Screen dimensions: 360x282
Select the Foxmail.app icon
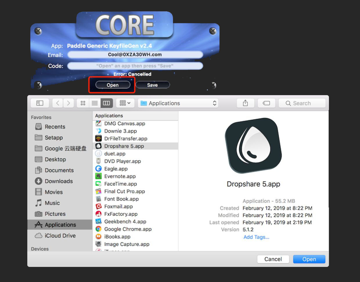pos(98,207)
